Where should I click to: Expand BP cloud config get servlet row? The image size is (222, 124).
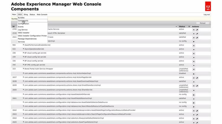(23, 53)
